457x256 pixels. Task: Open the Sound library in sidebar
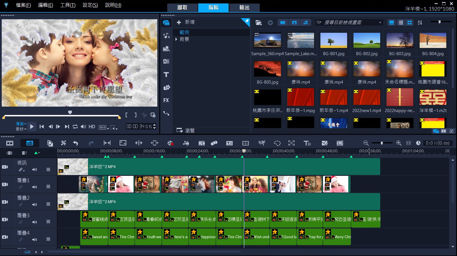tap(166, 36)
